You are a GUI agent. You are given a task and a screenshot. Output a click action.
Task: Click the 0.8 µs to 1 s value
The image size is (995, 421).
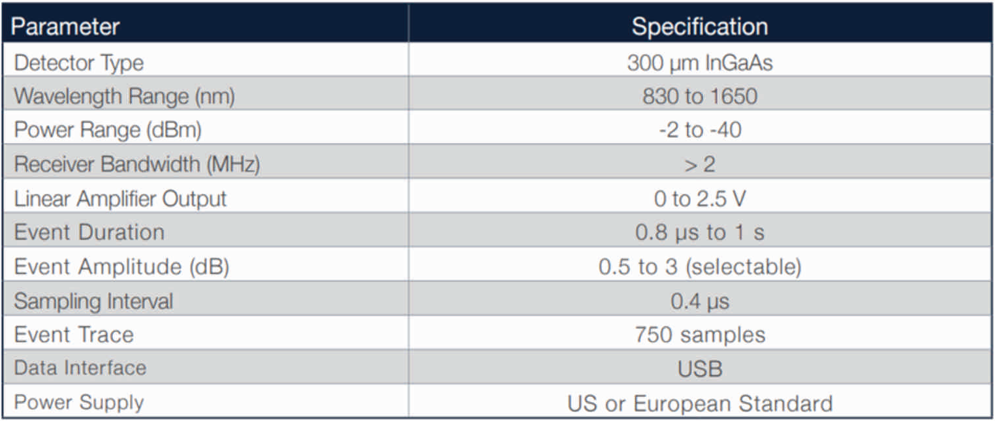tap(699, 232)
